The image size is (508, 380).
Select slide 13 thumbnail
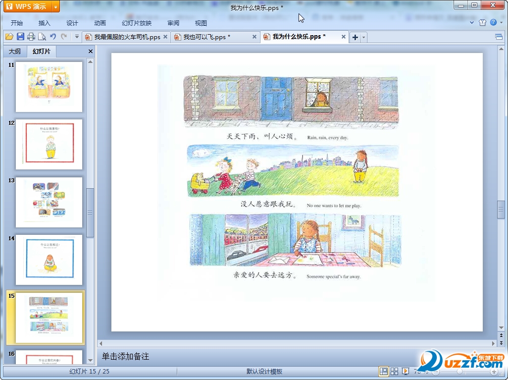tap(49, 202)
